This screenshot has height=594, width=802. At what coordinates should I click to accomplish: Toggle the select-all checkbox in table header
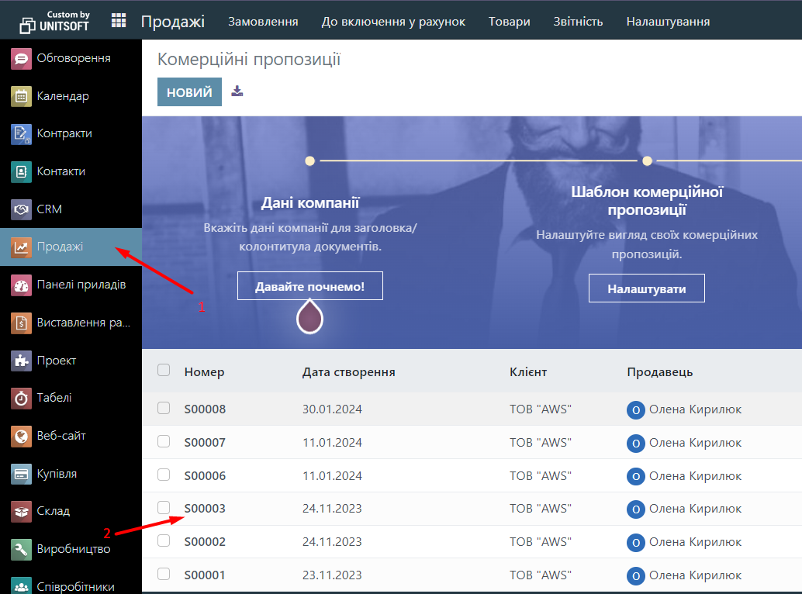point(164,371)
